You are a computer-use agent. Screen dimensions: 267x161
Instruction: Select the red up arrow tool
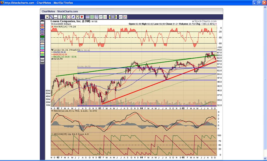pos(82,17)
